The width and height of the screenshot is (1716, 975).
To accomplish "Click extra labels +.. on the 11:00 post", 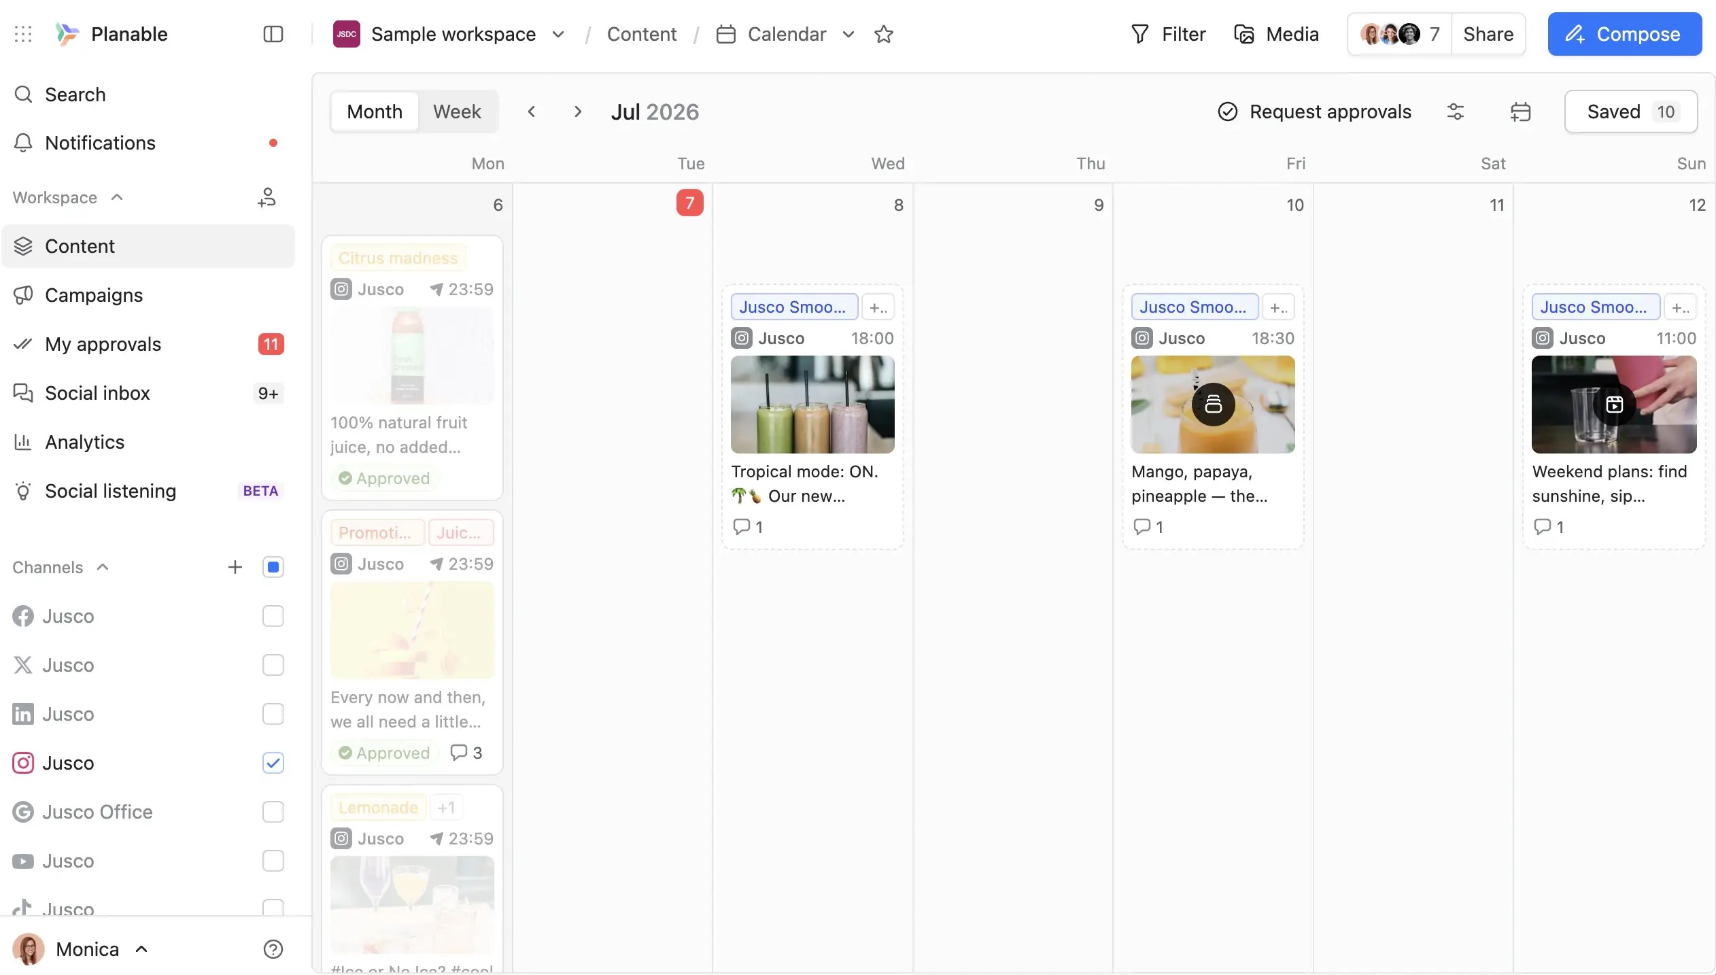I will click(x=1680, y=307).
